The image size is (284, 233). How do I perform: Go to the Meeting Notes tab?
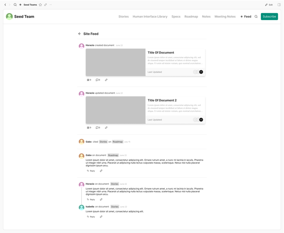click(x=225, y=17)
